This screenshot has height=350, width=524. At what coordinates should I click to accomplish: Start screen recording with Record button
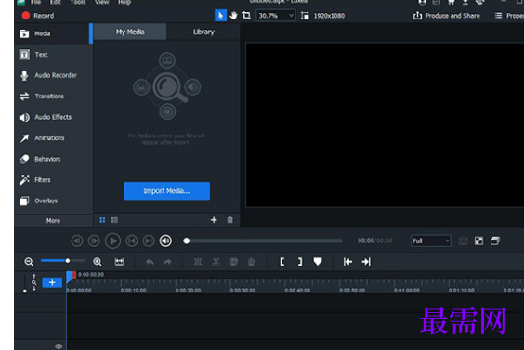pyautogui.click(x=37, y=16)
